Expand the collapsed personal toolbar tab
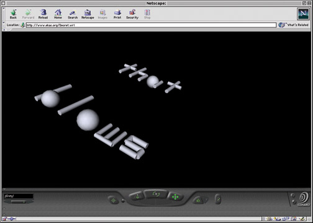313x223 pixels. 8,30
